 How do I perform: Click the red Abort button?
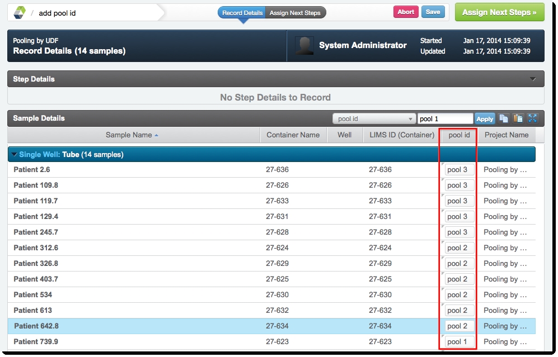(x=406, y=12)
